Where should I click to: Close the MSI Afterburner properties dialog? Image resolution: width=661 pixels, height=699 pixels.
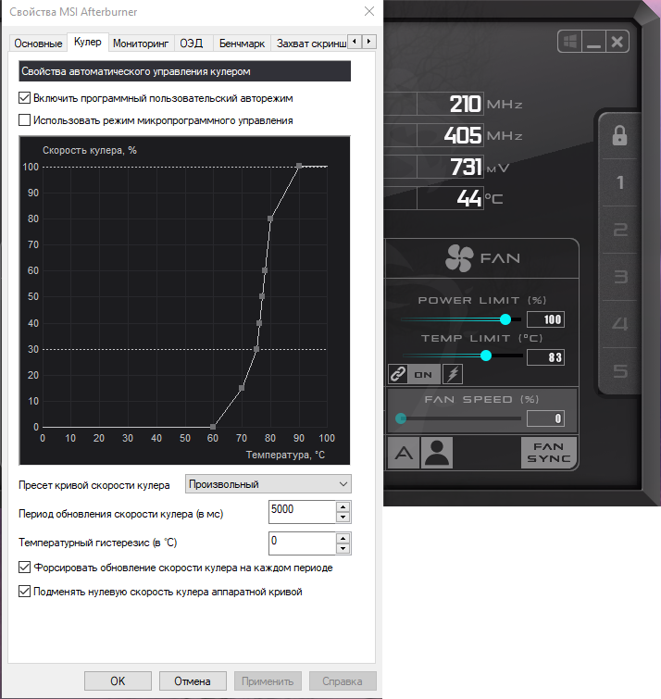(369, 12)
